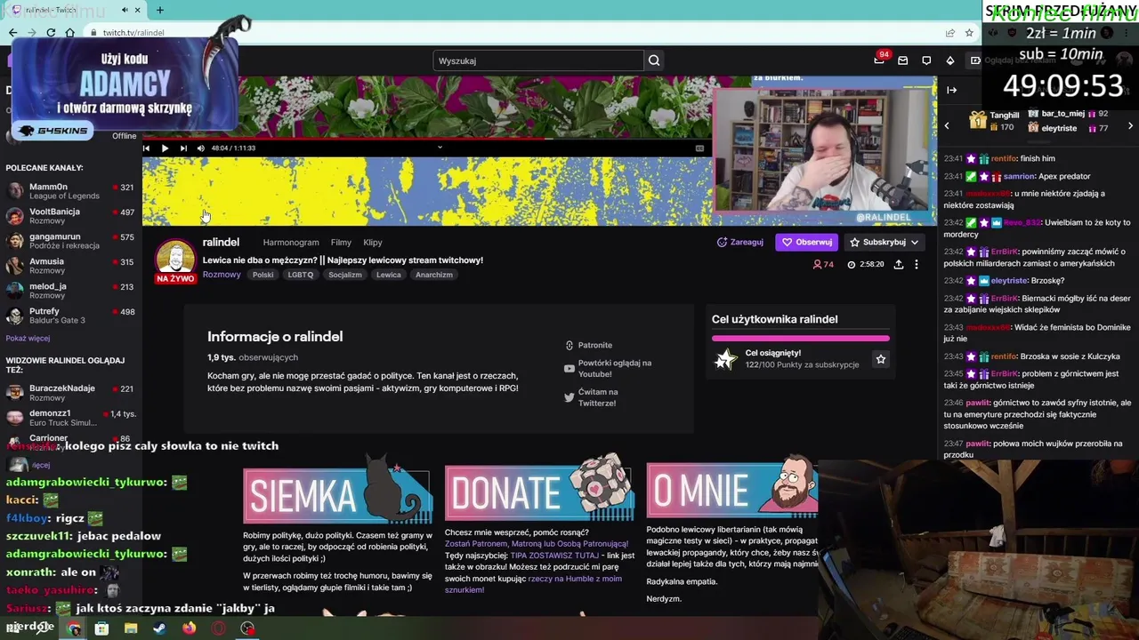Screen dimensions: 1139x640
Task: Open the Putrefy recommended channel
Action: (x=70, y=316)
